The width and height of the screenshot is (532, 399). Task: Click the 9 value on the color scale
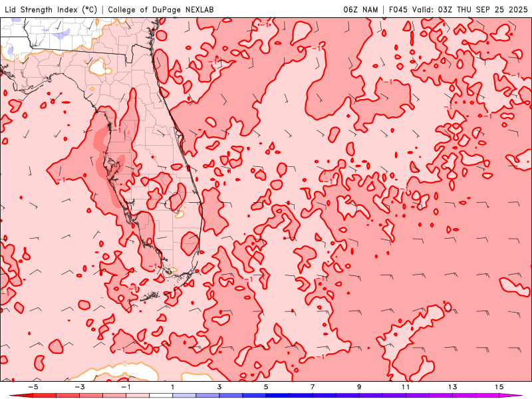pos(359,387)
